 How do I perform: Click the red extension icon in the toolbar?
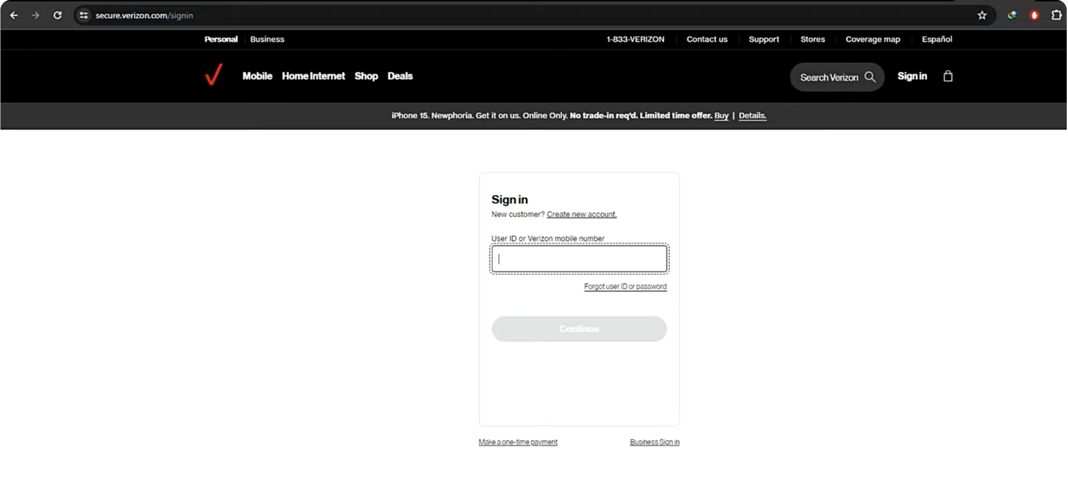[x=1034, y=15]
